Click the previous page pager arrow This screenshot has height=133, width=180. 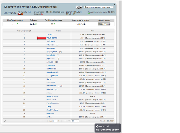(44, 121)
